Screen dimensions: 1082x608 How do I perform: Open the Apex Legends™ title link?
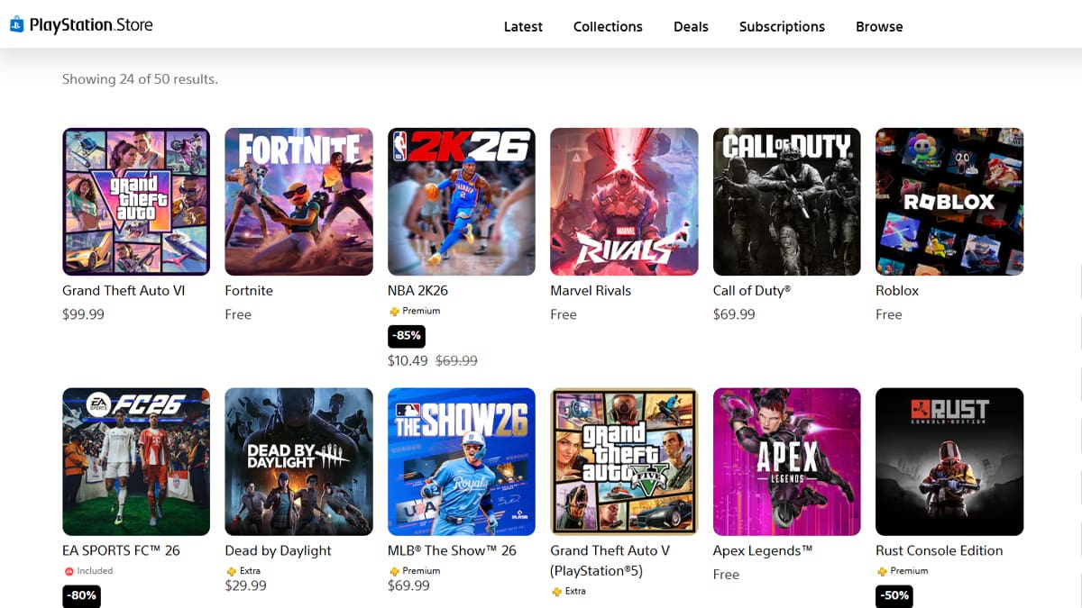coord(763,550)
